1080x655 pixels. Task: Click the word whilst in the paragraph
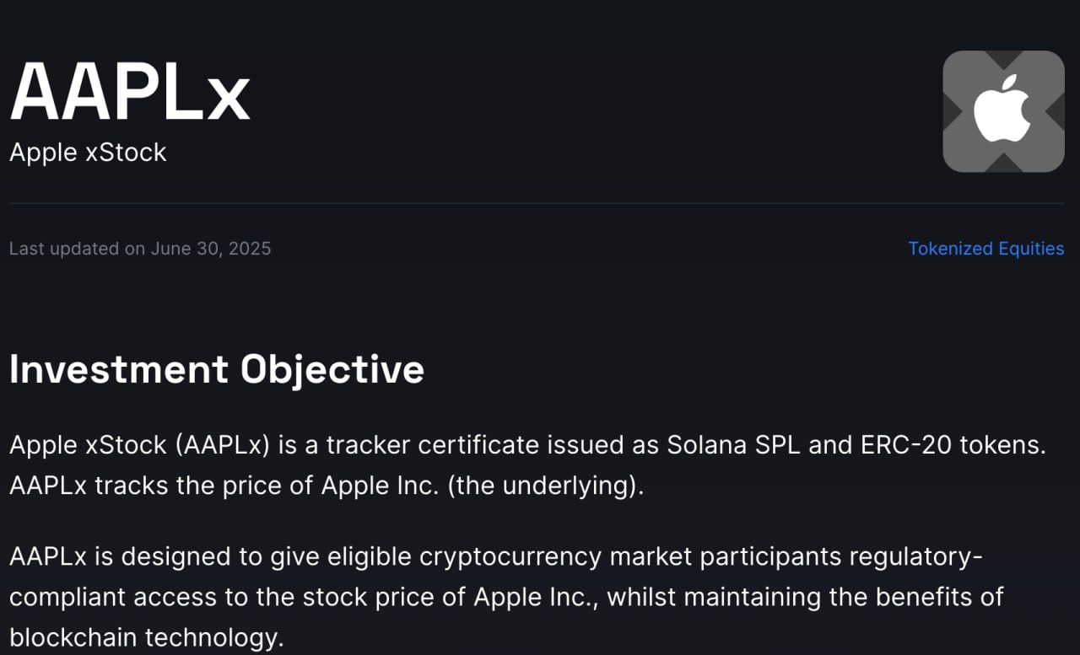[x=642, y=597]
